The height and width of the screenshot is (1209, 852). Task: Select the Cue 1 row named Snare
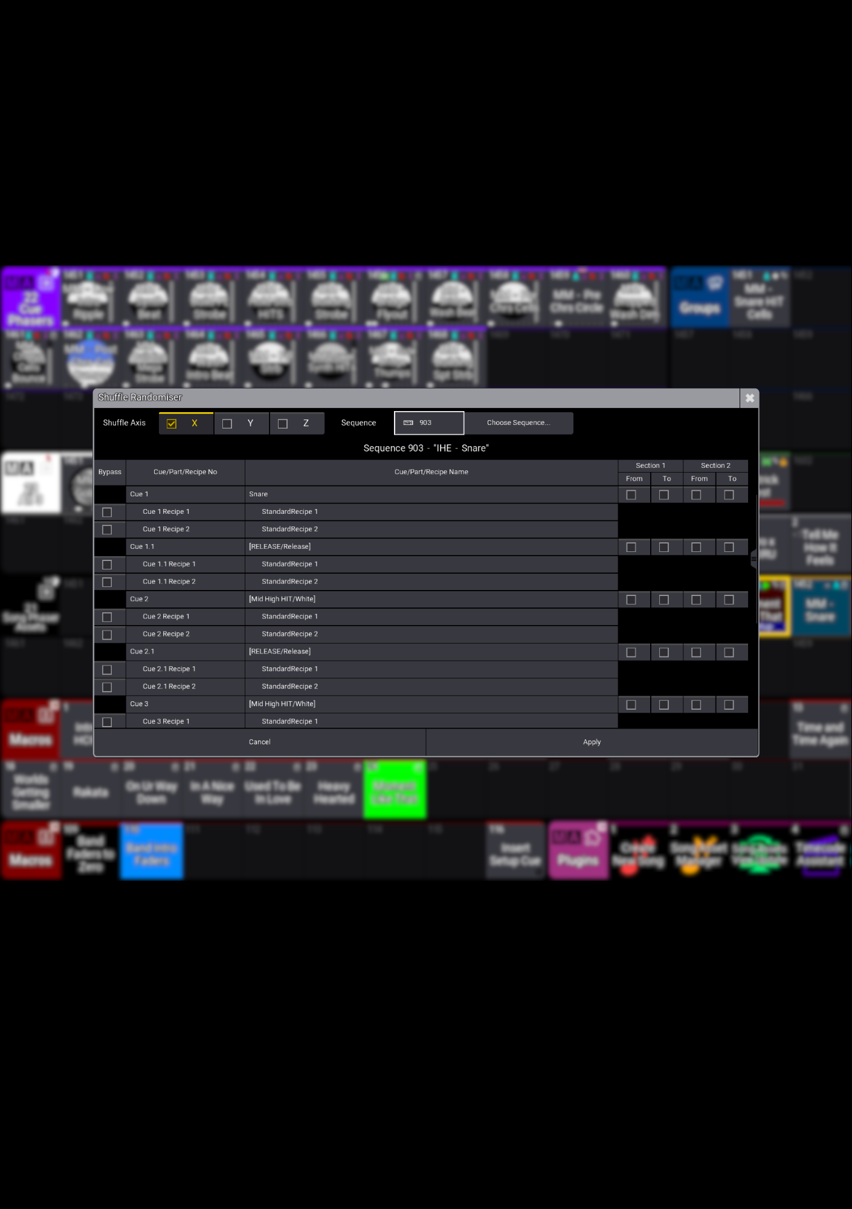click(x=431, y=494)
